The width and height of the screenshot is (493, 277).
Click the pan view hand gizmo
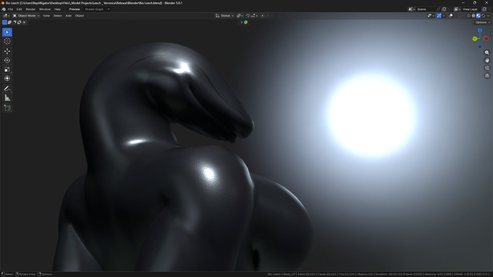point(487,60)
